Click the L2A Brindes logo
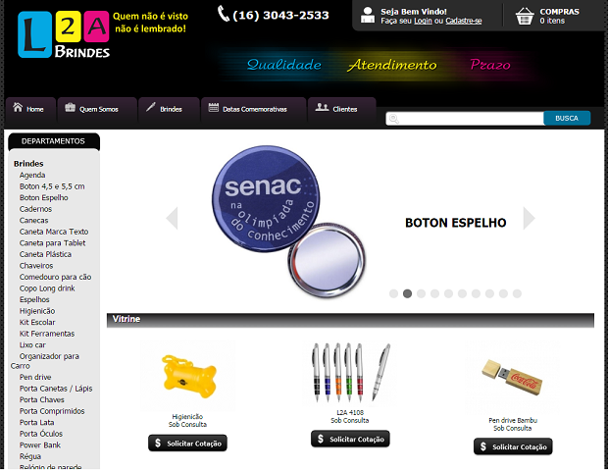Screen dimensions: 608x471 click(x=64, y=34)
